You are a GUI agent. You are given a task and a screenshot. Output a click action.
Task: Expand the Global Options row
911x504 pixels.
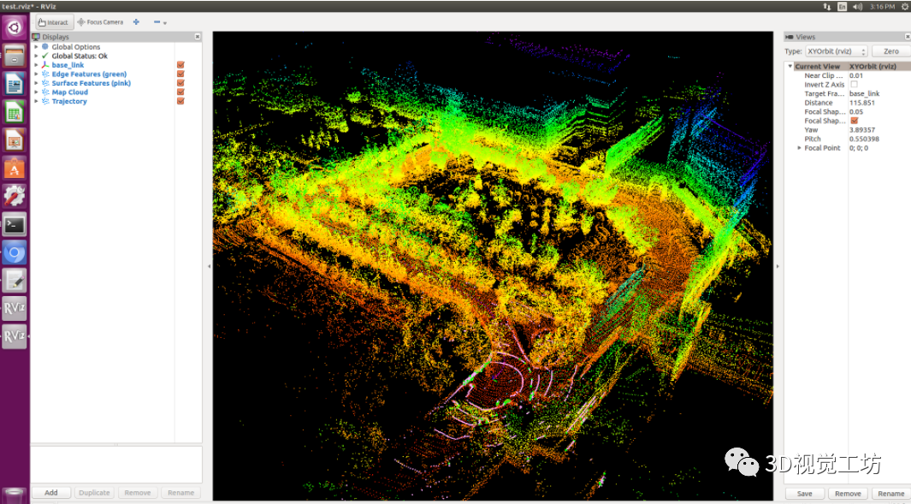coord(36,46)
